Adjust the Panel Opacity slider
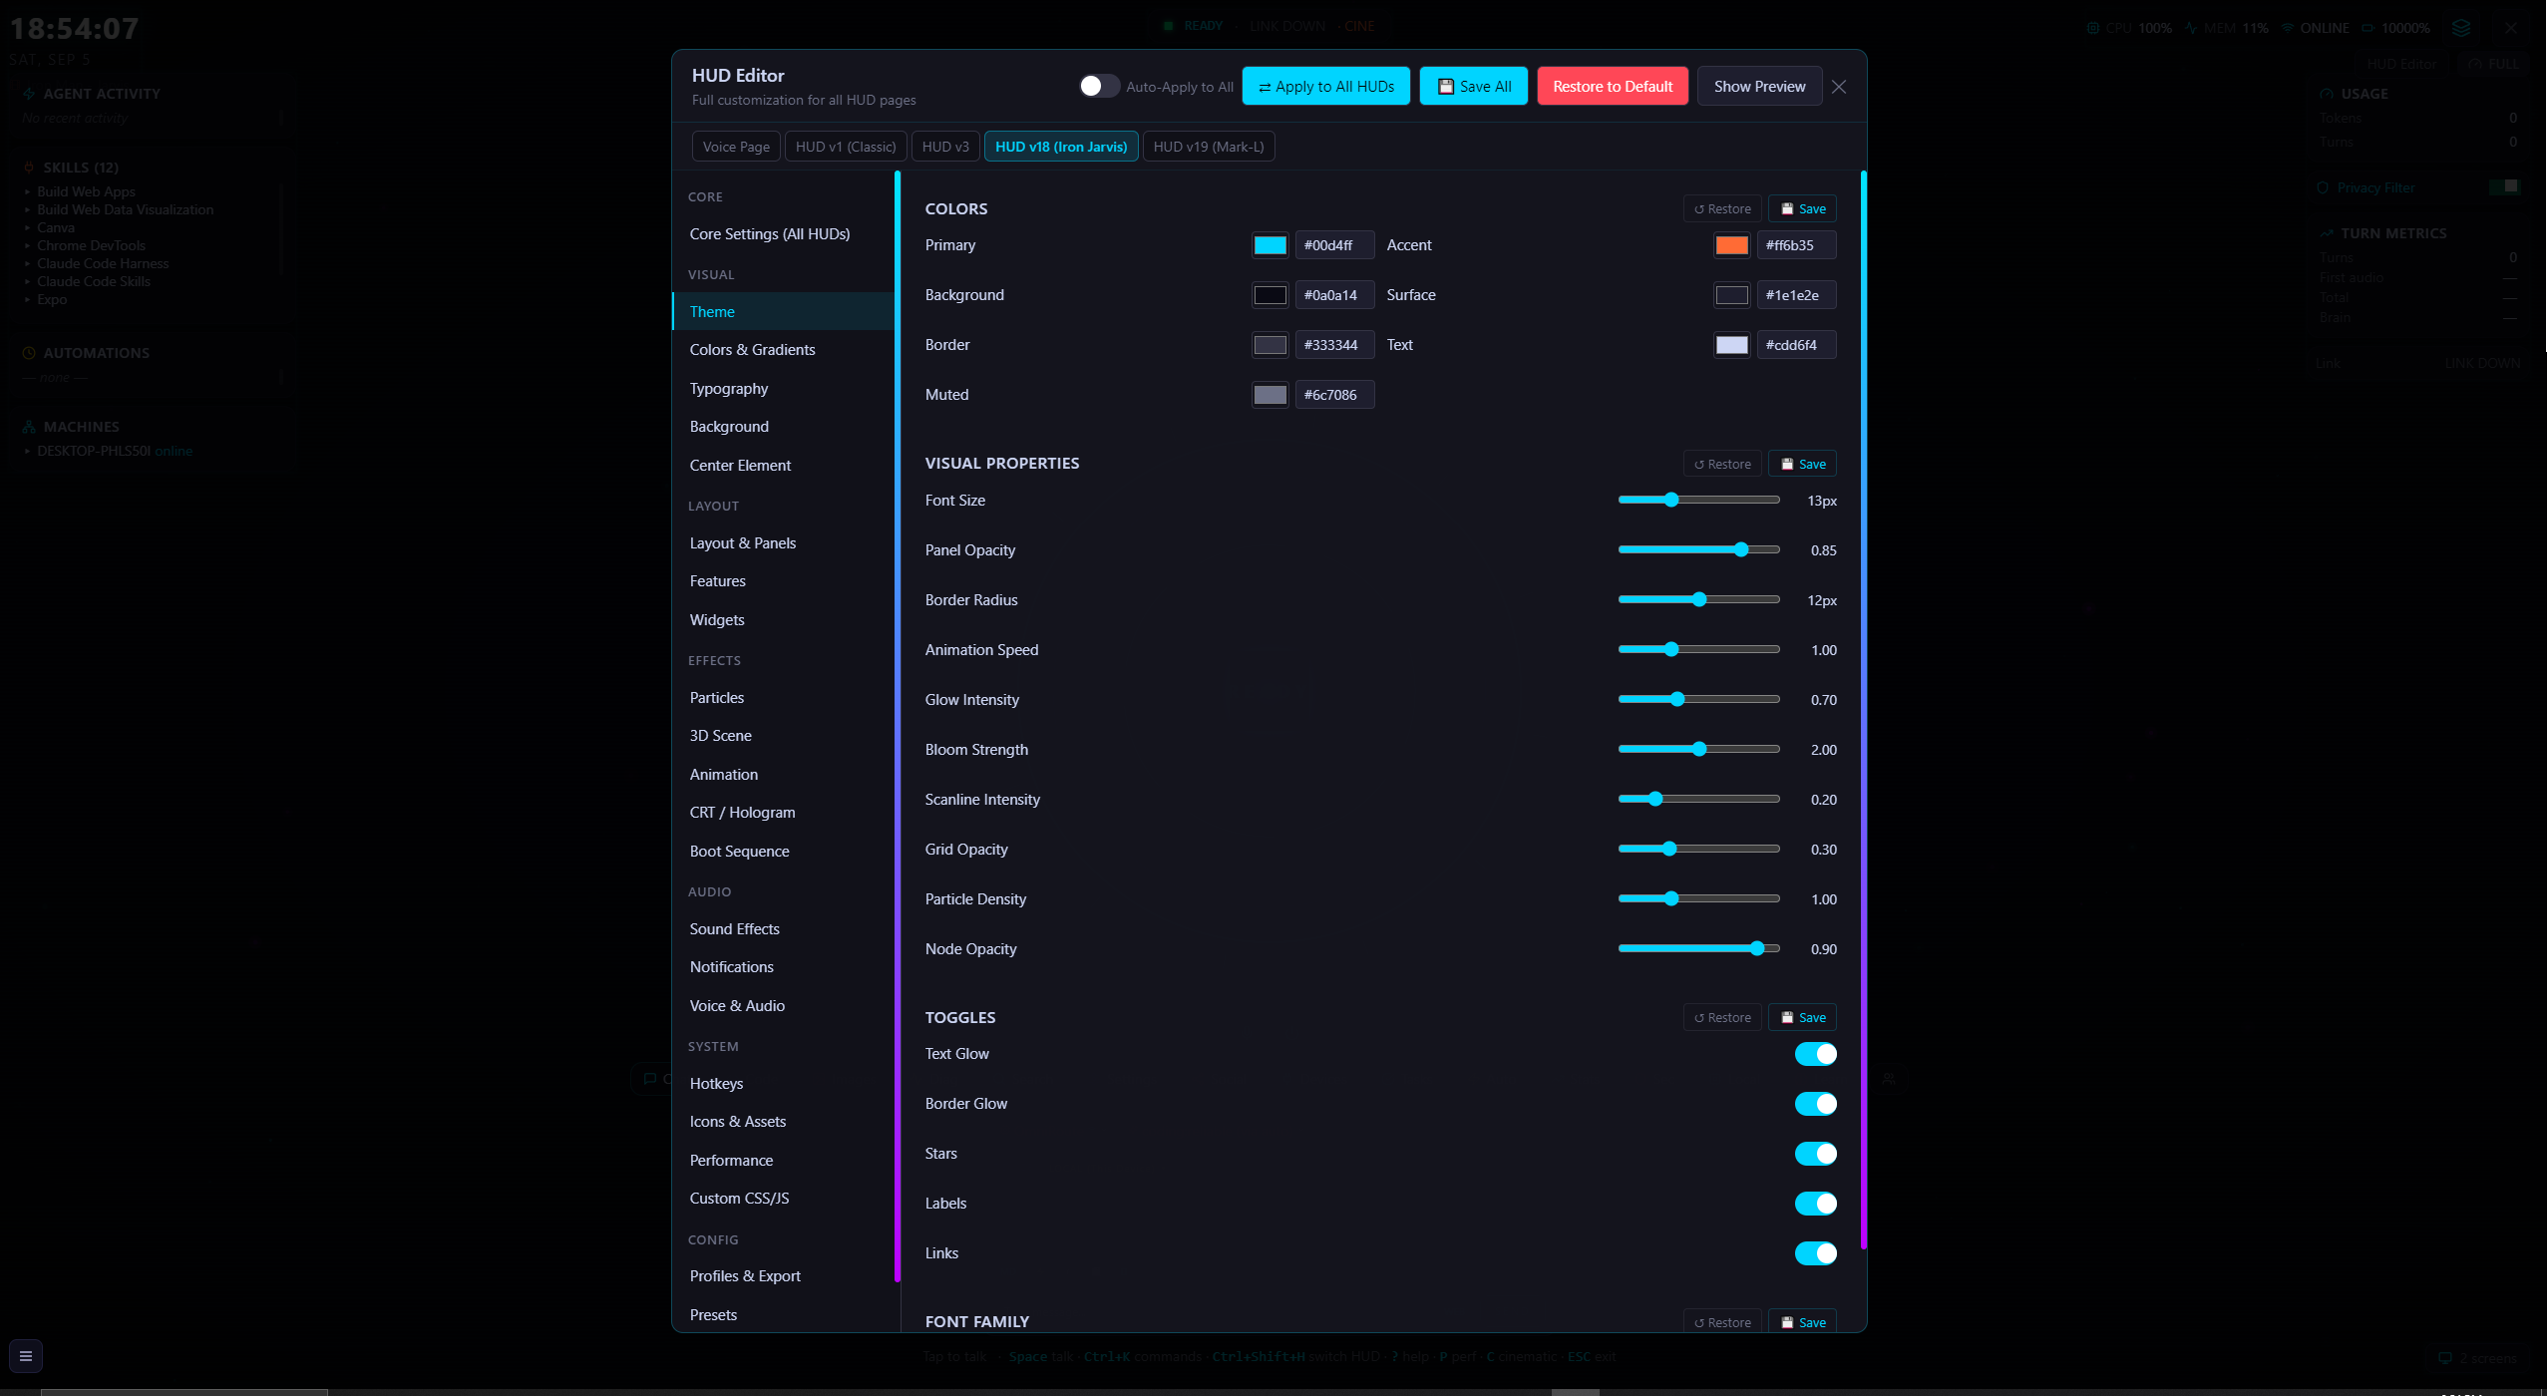 point(1698,549)
